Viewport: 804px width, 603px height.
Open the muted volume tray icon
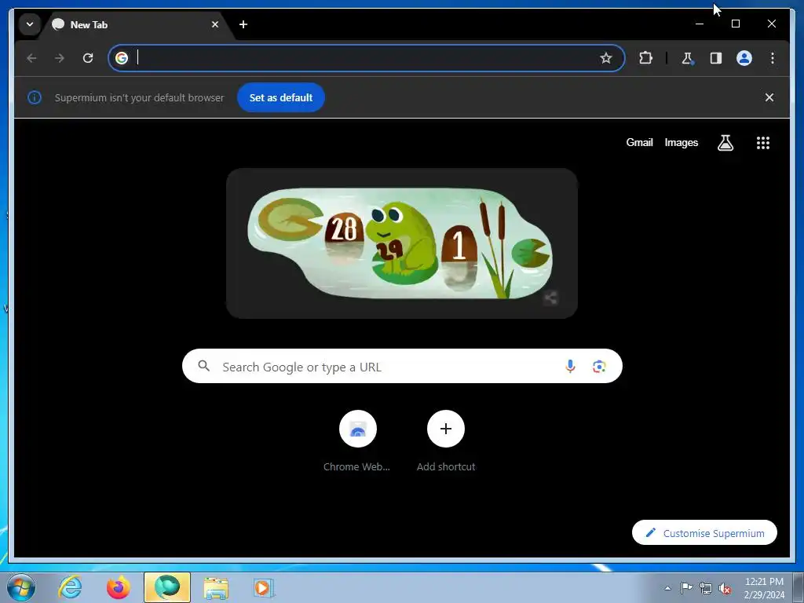pyautogui.click(x=725, y=588)
